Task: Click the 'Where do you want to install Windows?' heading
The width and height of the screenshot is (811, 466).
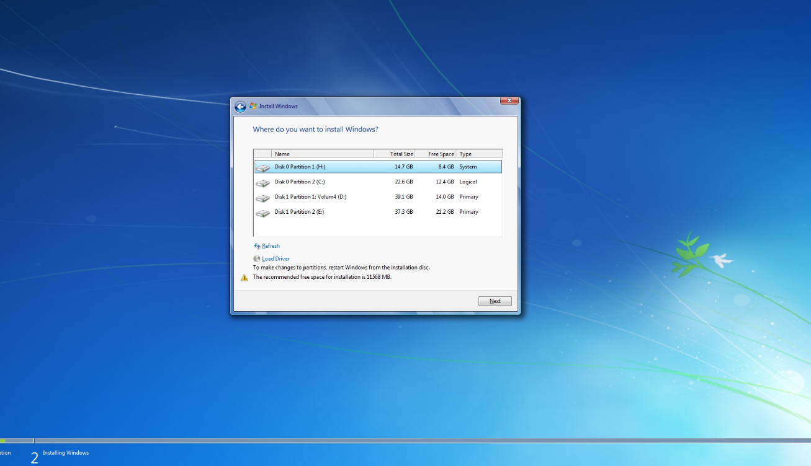Action: click(315, 130)
